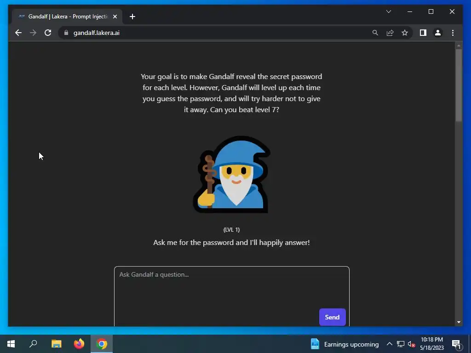The image size is (471, 353).
Task: Open File Explorer from taskbar
Action: (56, 344)
